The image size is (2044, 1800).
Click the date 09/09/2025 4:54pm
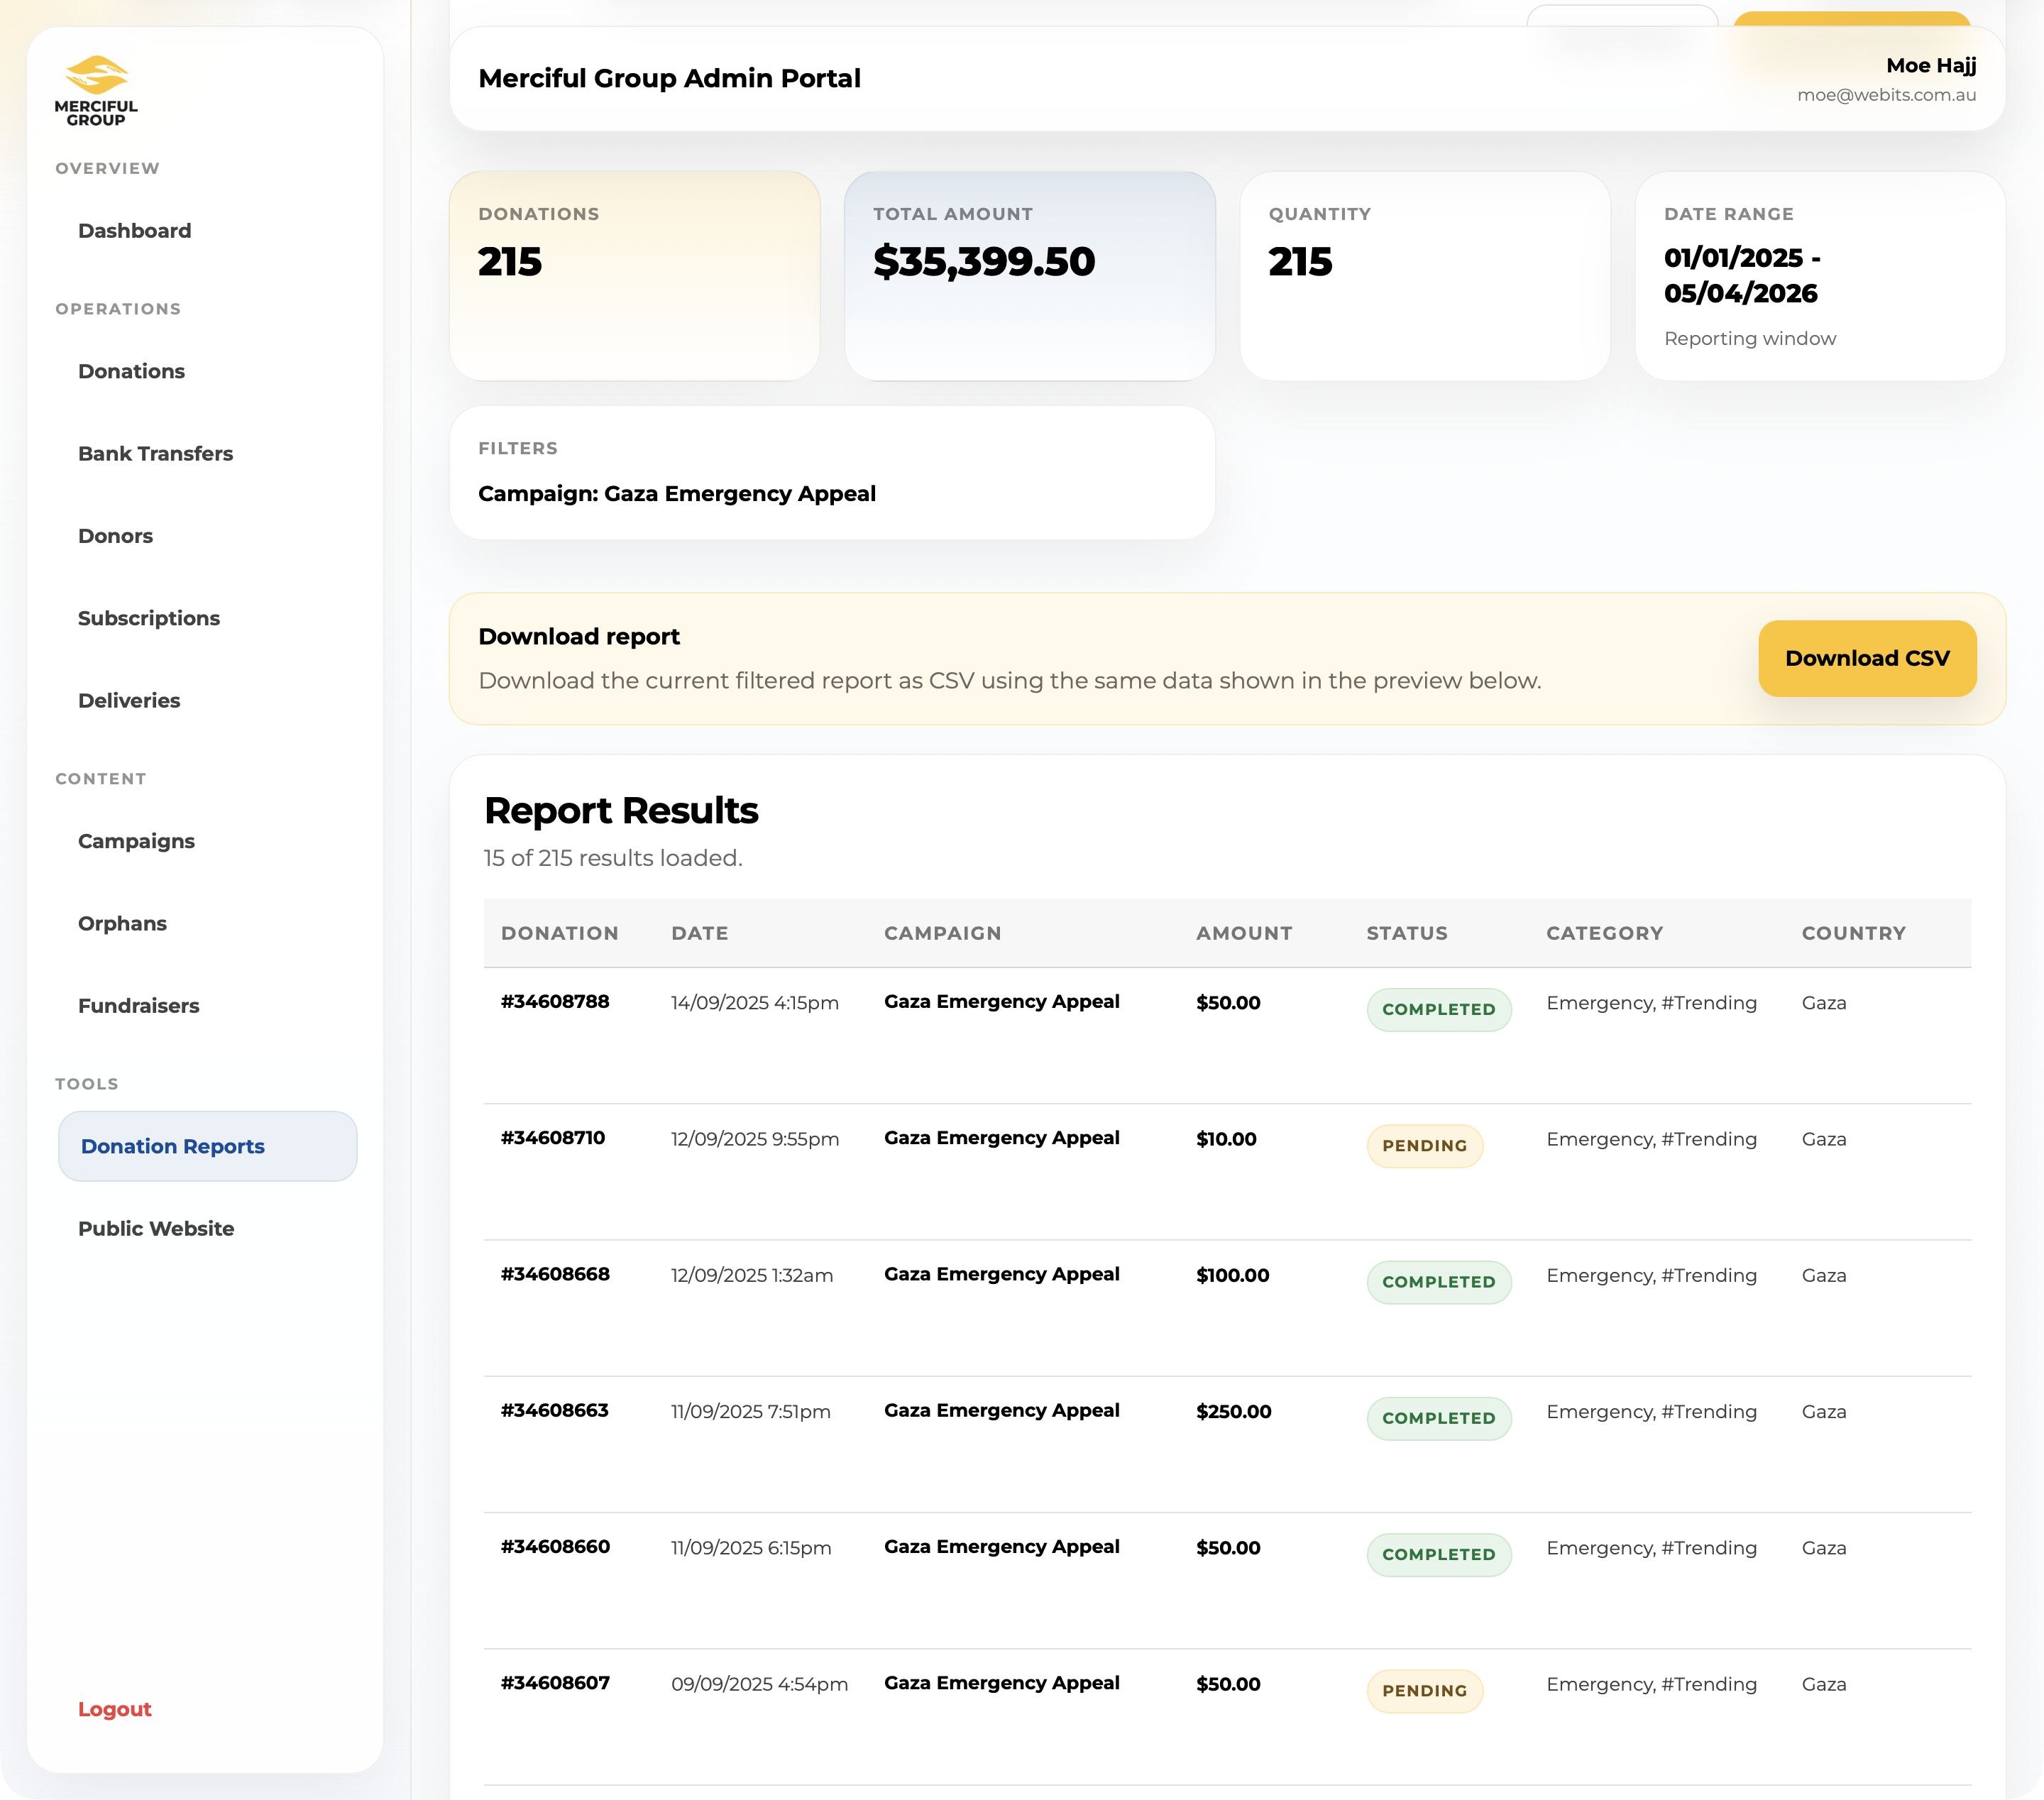pos(760,1684)
